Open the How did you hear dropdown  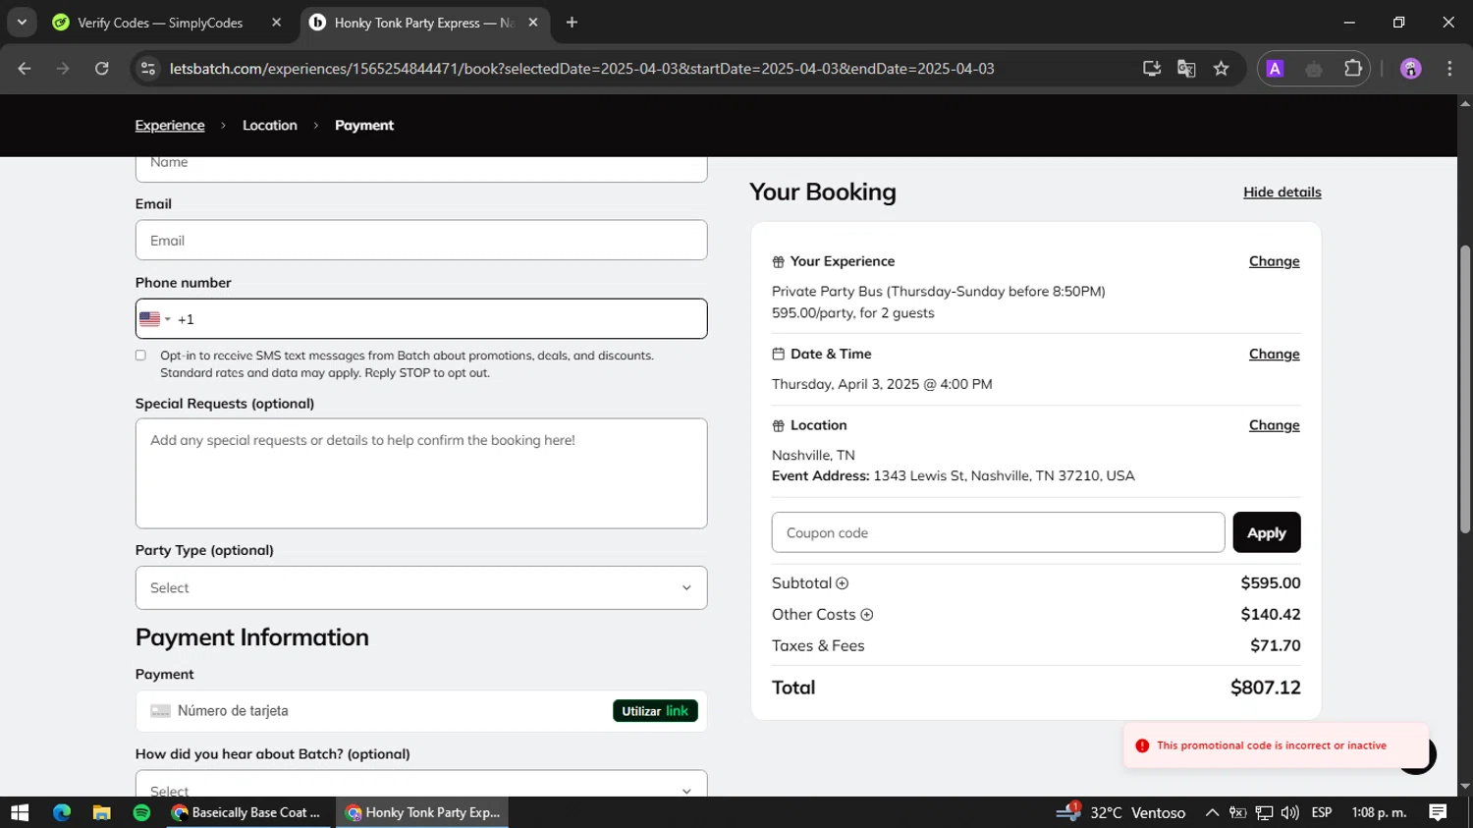421,784
